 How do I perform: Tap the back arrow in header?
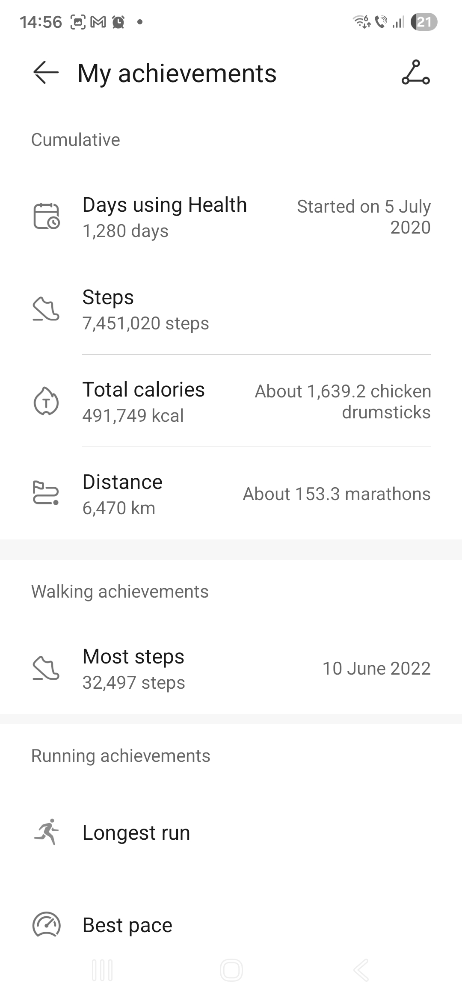pos(46,73)
